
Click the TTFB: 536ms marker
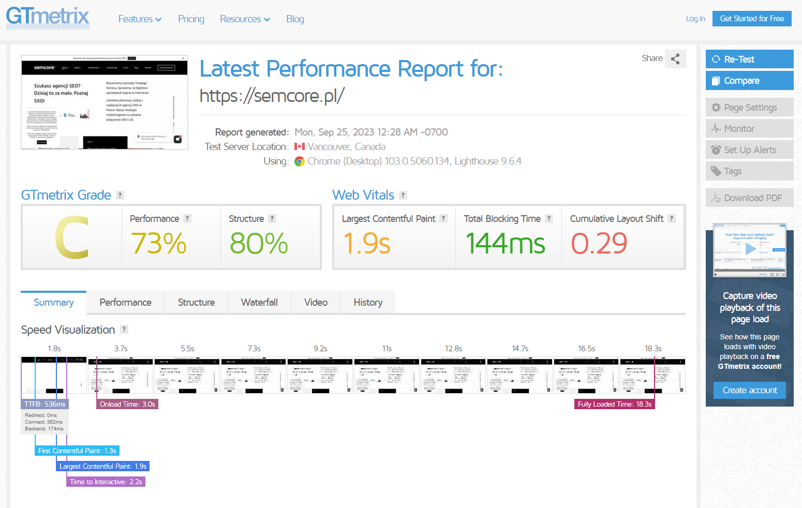pyautogui.click(x=45, y=404)
